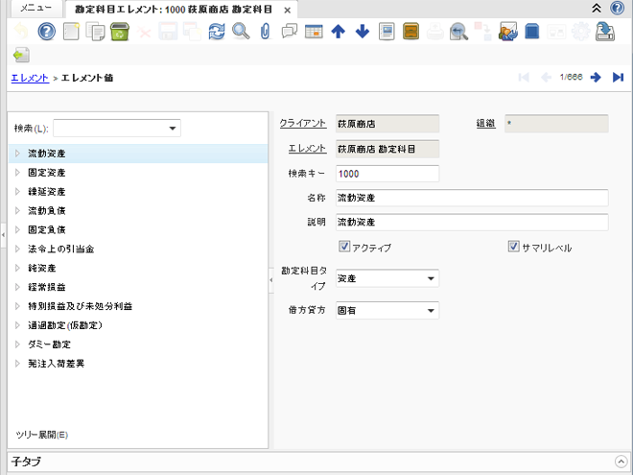Switch to the メニュー tab

click(x=35, y=9)
